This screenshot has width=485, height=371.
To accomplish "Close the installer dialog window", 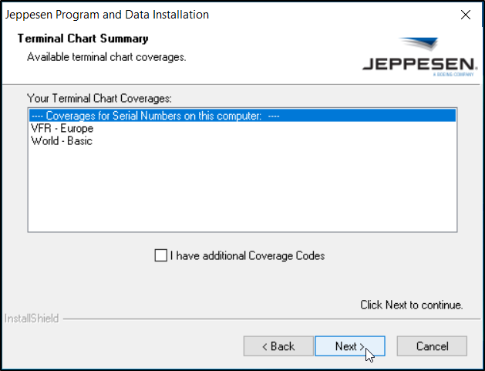I will [x=466, y=15].
